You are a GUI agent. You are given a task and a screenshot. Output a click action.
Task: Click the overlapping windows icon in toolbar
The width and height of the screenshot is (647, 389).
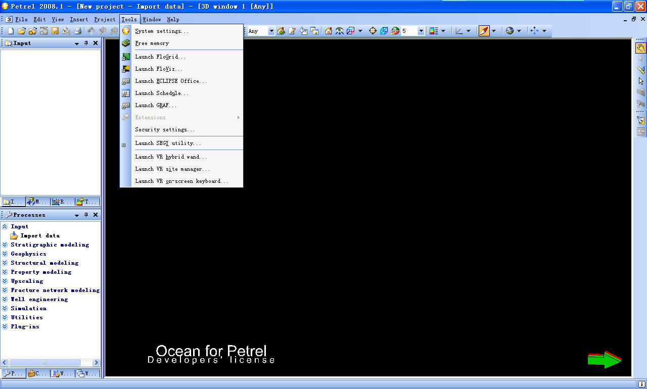point(314,31)
